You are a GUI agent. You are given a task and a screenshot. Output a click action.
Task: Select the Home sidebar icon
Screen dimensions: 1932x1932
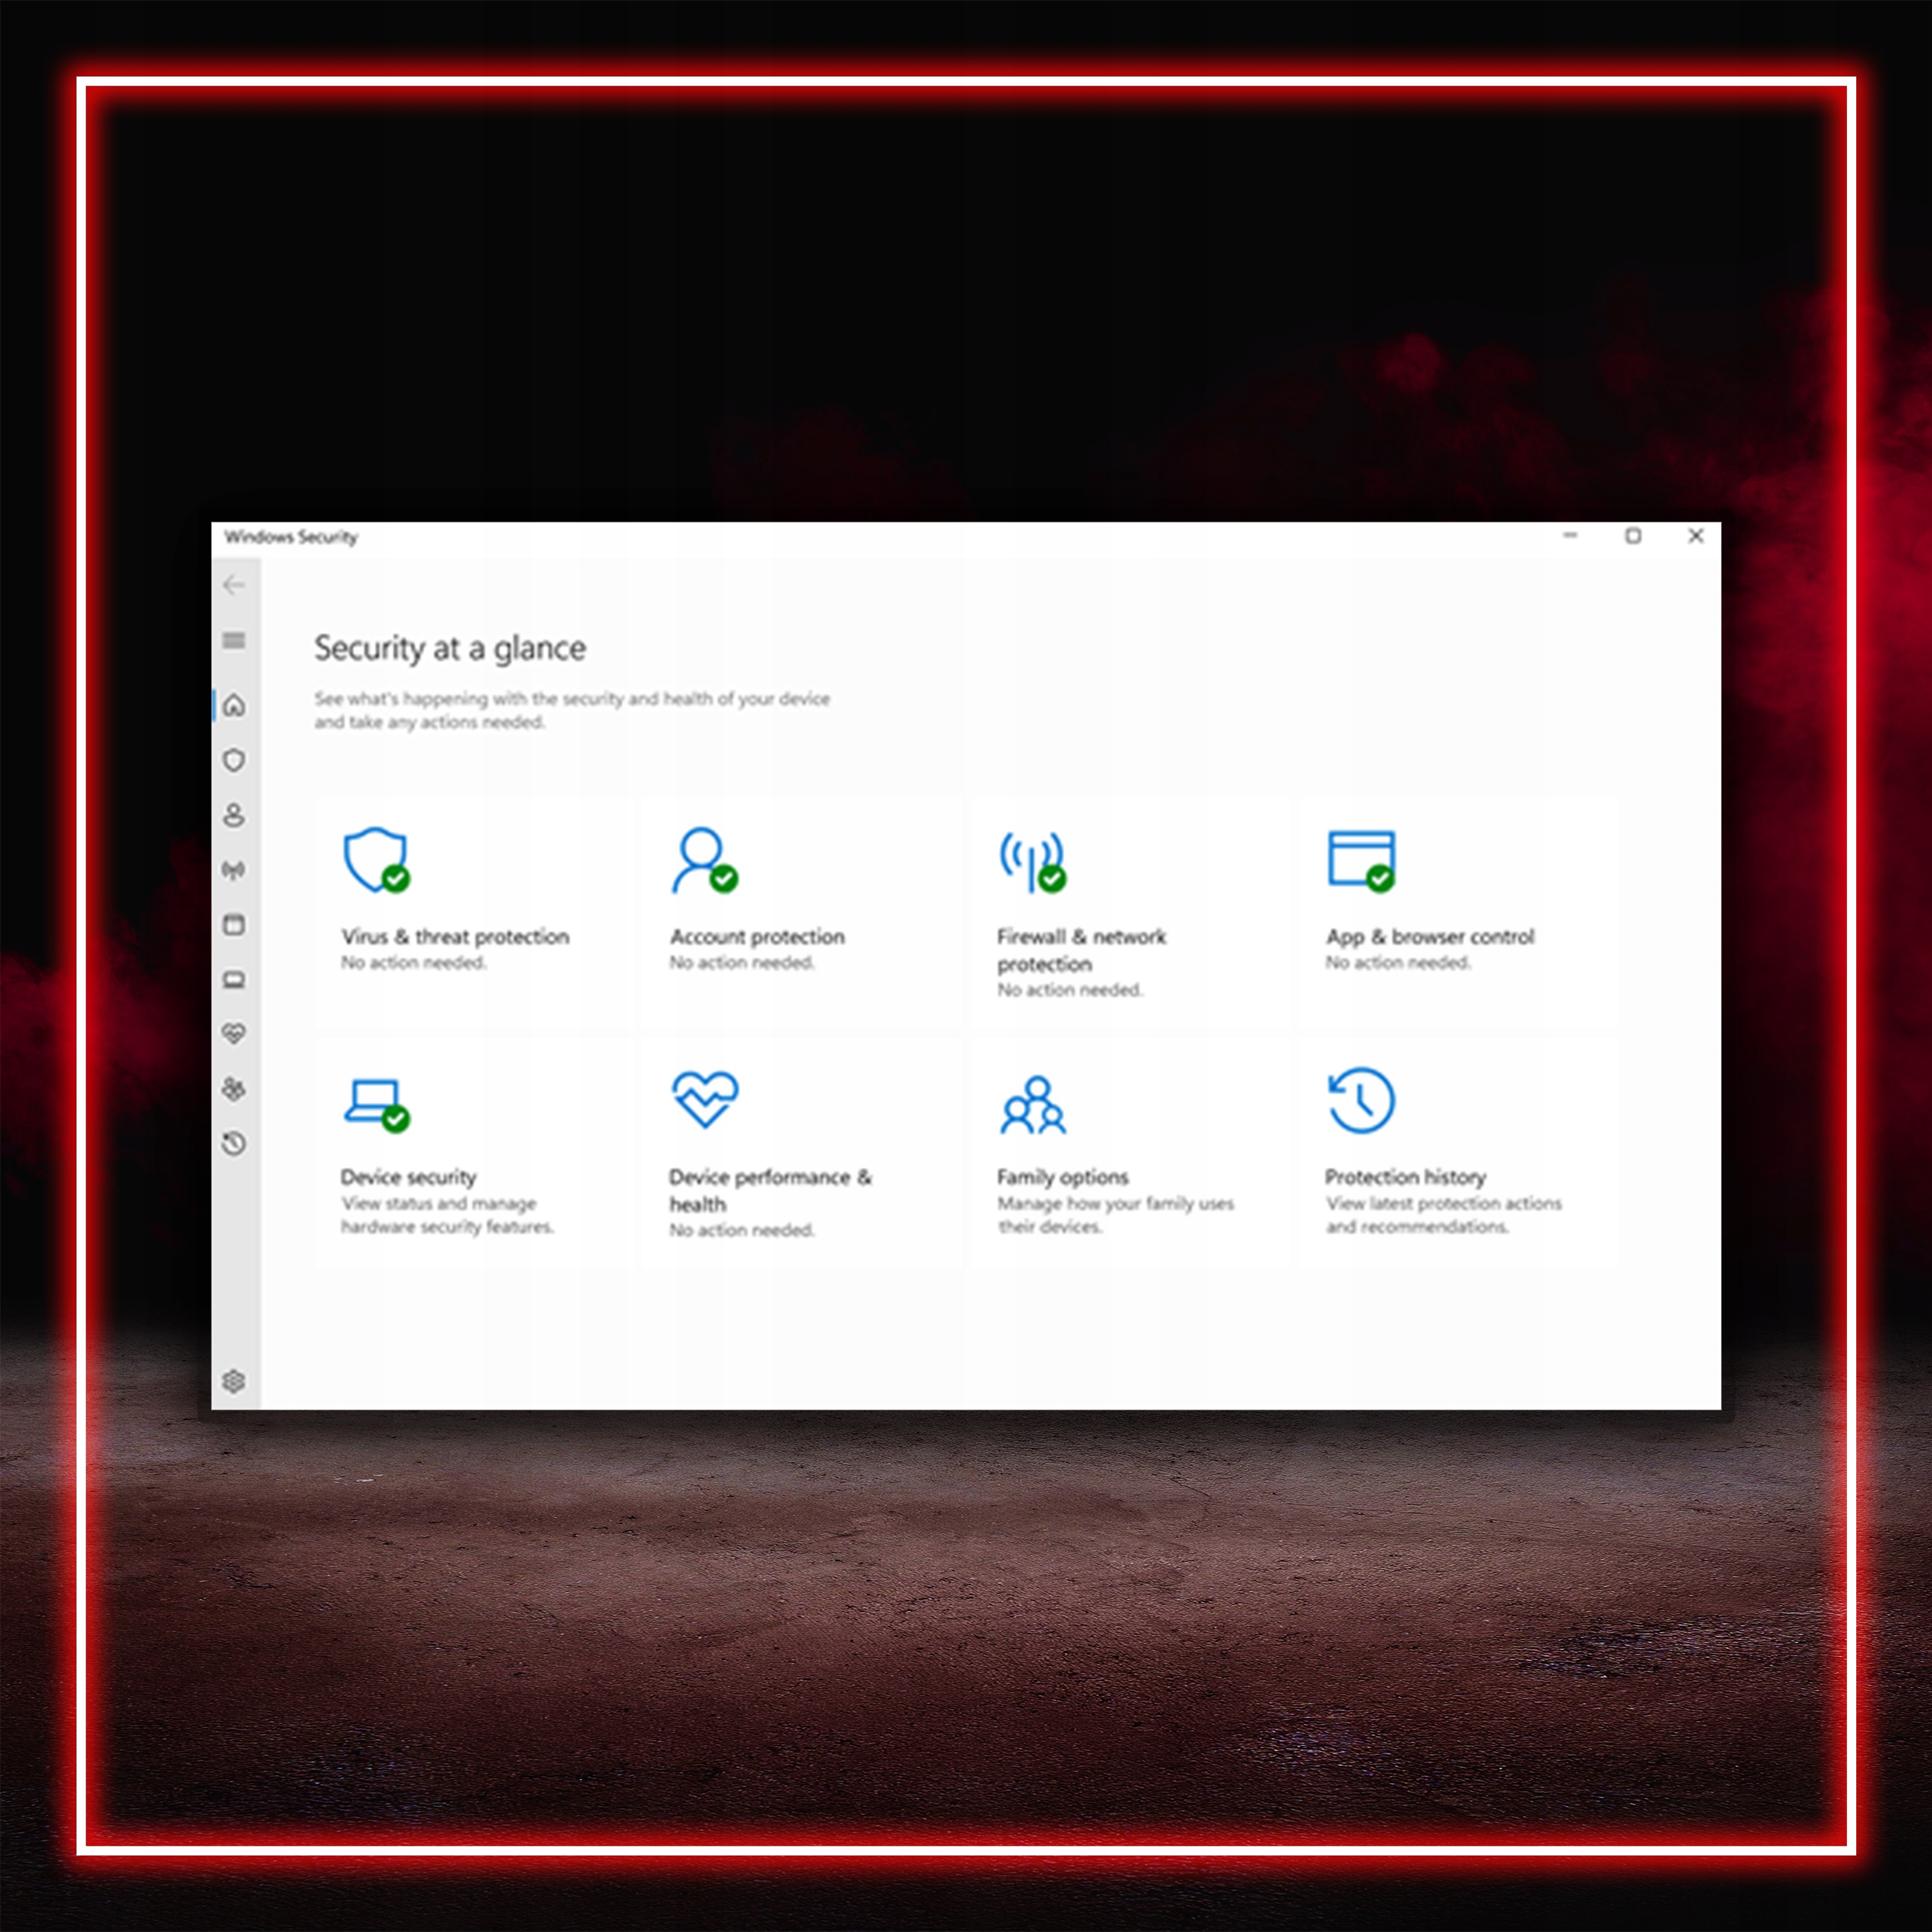[x=234, y=706]
